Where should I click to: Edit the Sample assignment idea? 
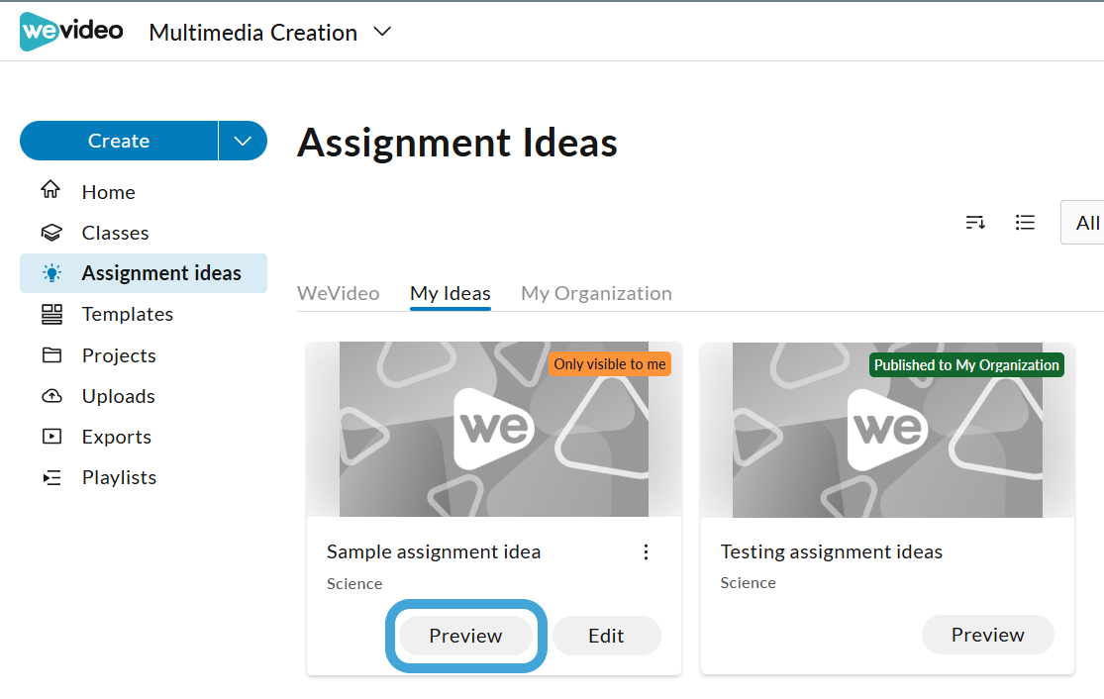click(606, 636)
